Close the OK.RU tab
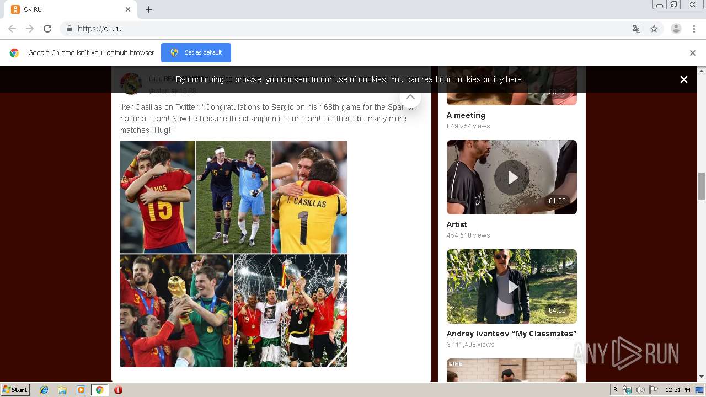This screenshot has width=706, height=397. click(x=128, y=9)
